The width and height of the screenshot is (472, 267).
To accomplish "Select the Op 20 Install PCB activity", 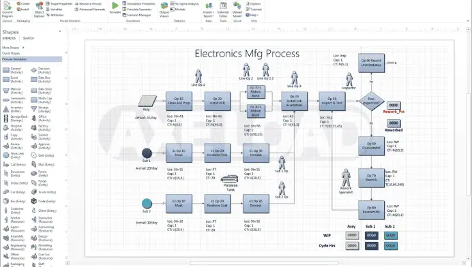I will click(x=218, y=101).
